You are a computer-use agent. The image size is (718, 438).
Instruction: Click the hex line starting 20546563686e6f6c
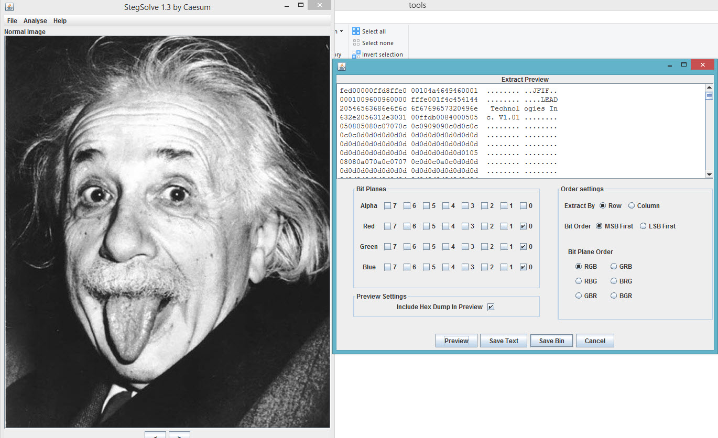point(449,108)
